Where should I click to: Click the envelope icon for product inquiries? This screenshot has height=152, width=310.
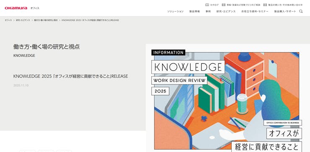pos(265,5)
